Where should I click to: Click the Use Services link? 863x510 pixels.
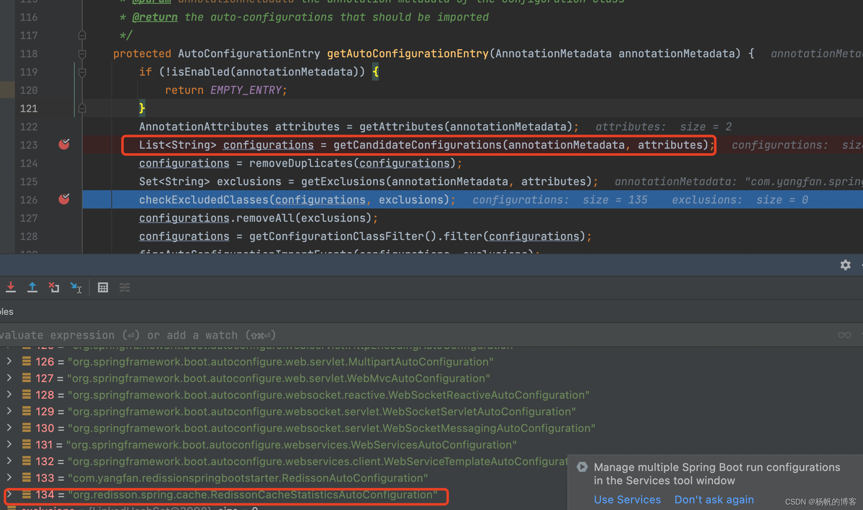[x=627, y=500]
